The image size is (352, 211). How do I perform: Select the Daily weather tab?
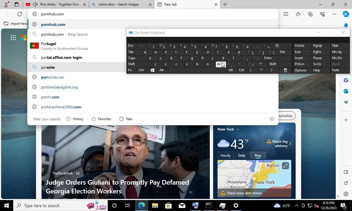(241, 156)
